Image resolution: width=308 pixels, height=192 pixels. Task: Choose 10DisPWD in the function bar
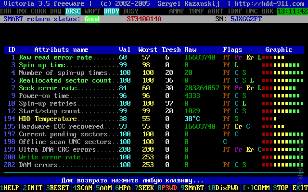[223, 188]
